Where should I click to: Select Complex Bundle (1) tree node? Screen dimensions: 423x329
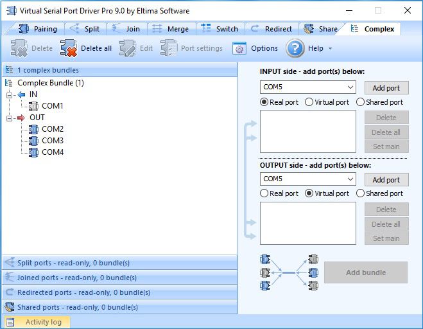tap(51, 83)
